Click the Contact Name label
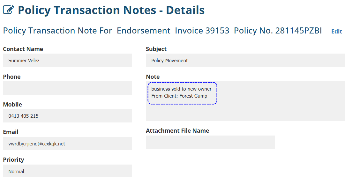Image resolution: width=345 pixels, height=177 pixels. [x=23, y=49]
